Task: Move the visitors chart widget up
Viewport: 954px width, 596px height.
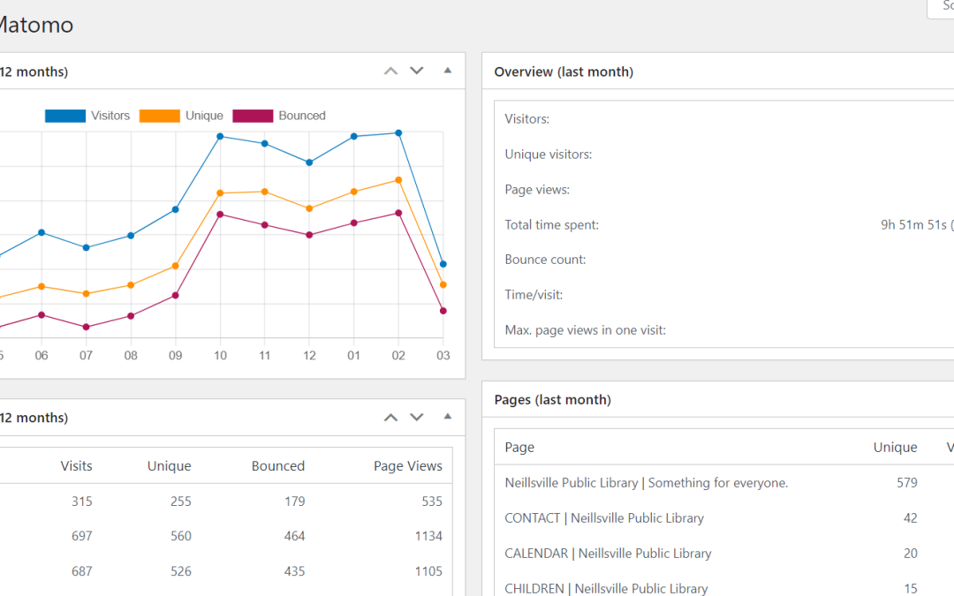Action: click(390, 72)
